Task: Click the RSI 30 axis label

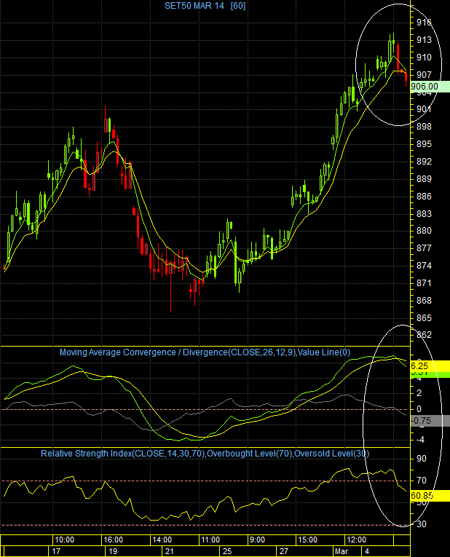Action: coord(422,524)
